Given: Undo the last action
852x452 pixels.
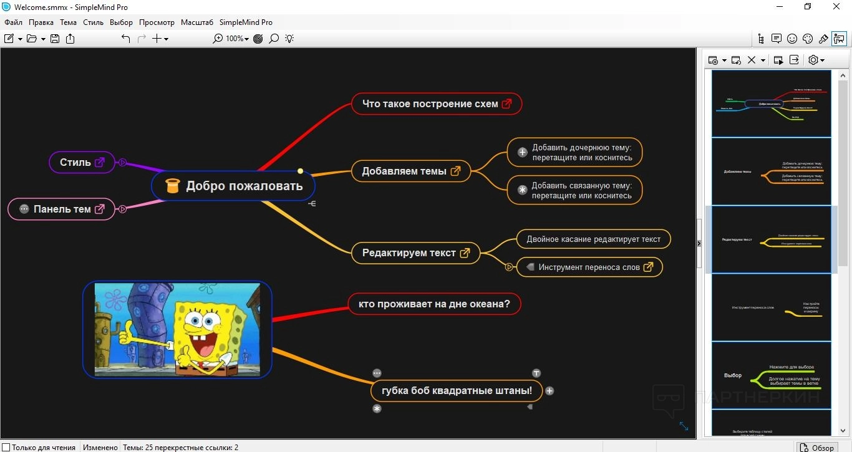Looking at the screenshot, I should 125,39.
